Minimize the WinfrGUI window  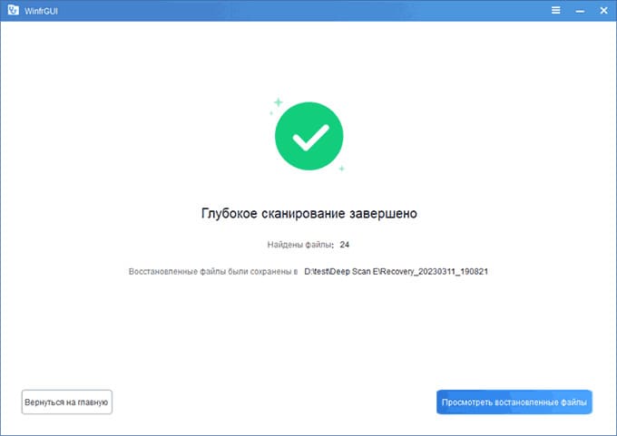[580, 12]
